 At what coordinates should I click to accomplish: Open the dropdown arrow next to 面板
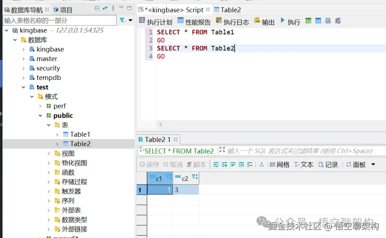373,164
